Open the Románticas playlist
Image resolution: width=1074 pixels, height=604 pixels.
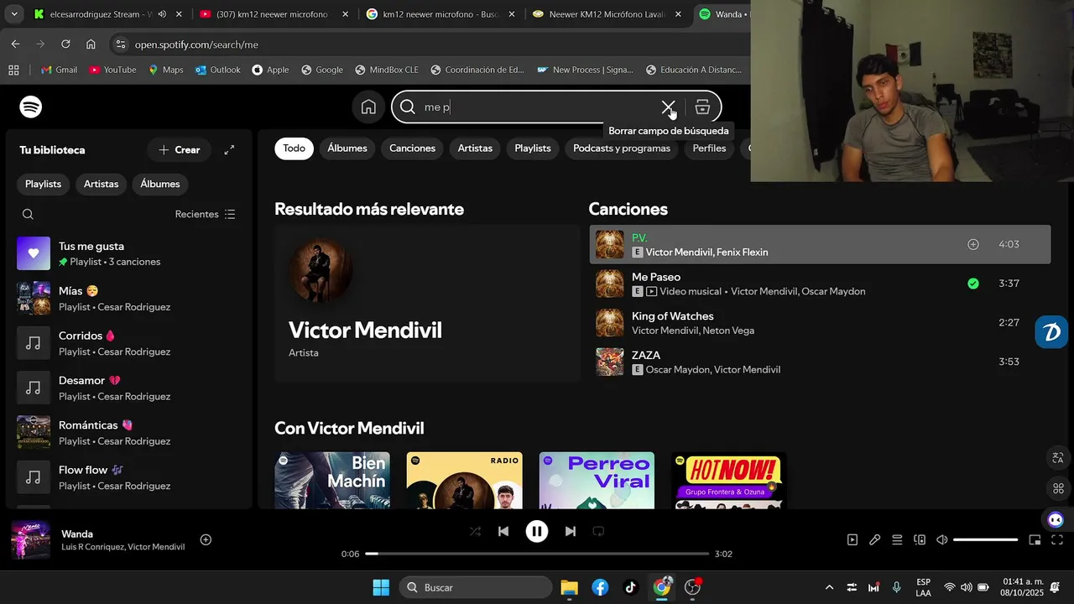(x=129, y=432)
